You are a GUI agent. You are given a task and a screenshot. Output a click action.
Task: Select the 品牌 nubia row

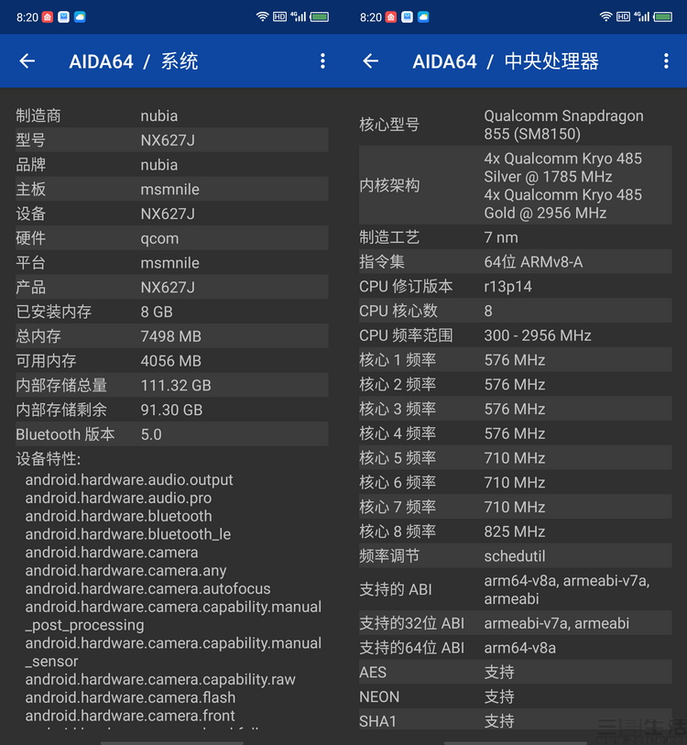point(172,164)
